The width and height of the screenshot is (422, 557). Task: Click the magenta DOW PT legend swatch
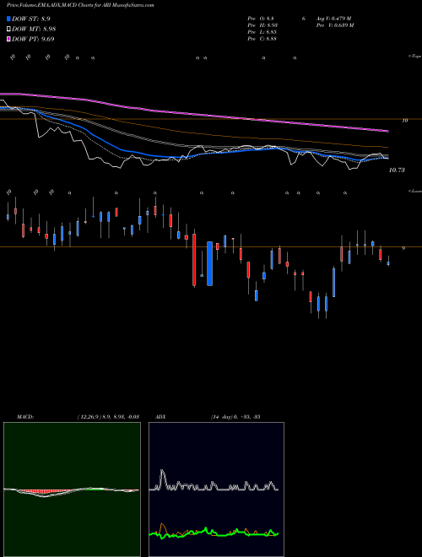pos(9,39)
